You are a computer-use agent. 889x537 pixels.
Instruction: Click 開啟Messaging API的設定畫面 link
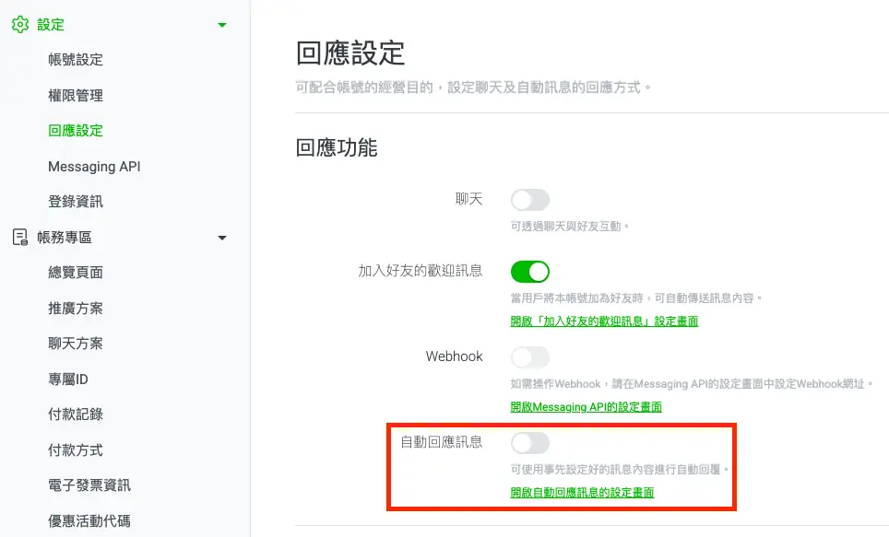(587, 407)
